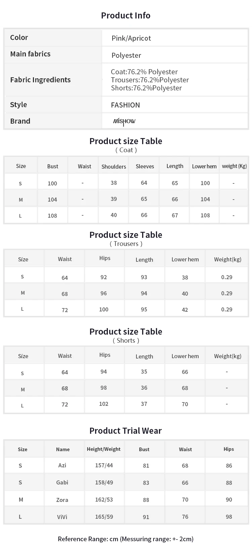Image resolution: width=252 pixels, height=554 pixels.
Task: Select Trousers size M hips value 96
Action: [103, 293]
